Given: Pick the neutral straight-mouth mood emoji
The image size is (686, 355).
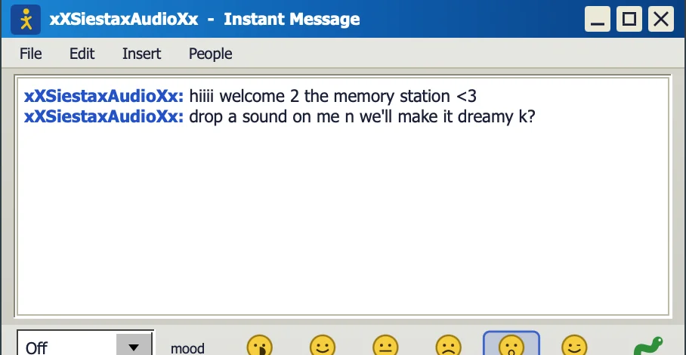Looking at the screenshot, I should [385, 345].
